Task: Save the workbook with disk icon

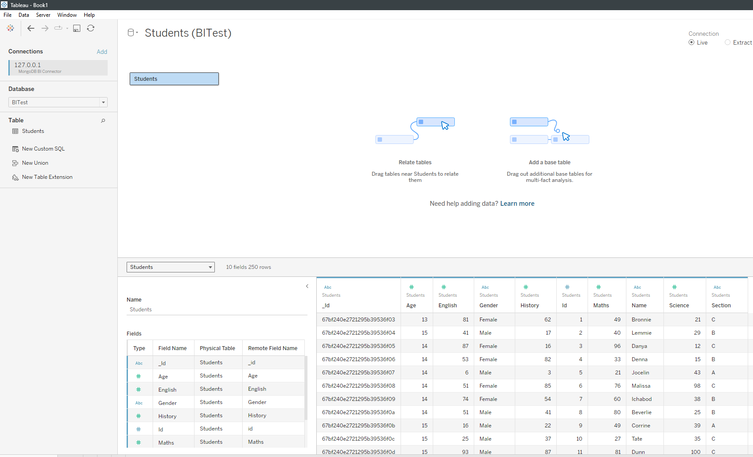Action: (77, 28)
